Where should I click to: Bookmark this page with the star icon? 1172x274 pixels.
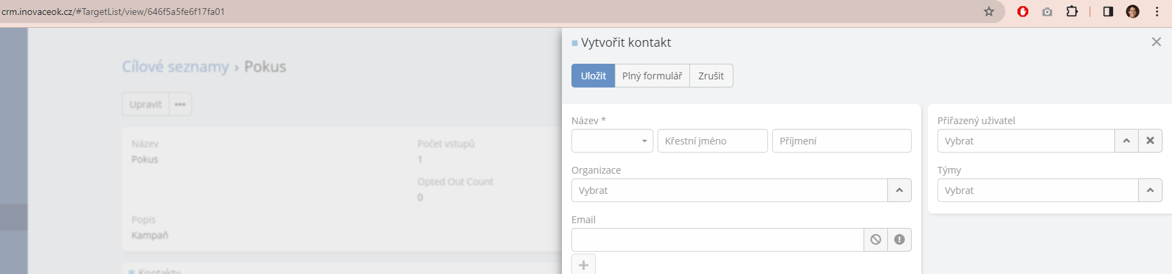coord(989,12)
